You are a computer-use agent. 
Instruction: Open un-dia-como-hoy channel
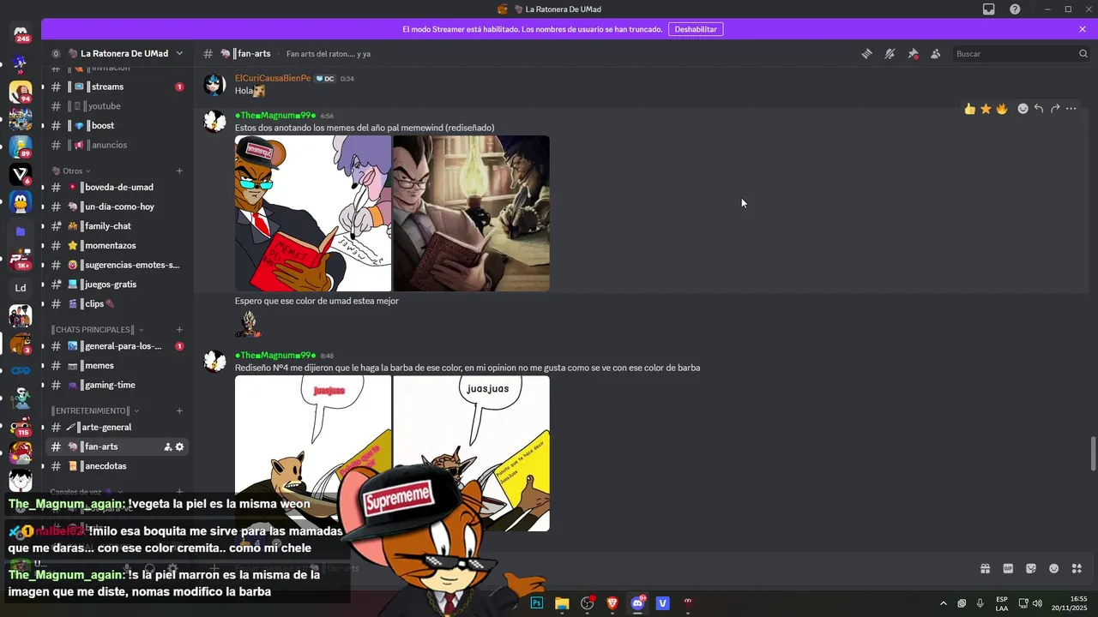point(116,207)
